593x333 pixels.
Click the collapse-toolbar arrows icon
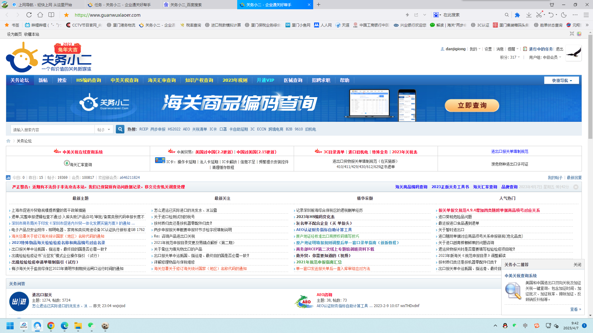(572, 34)
